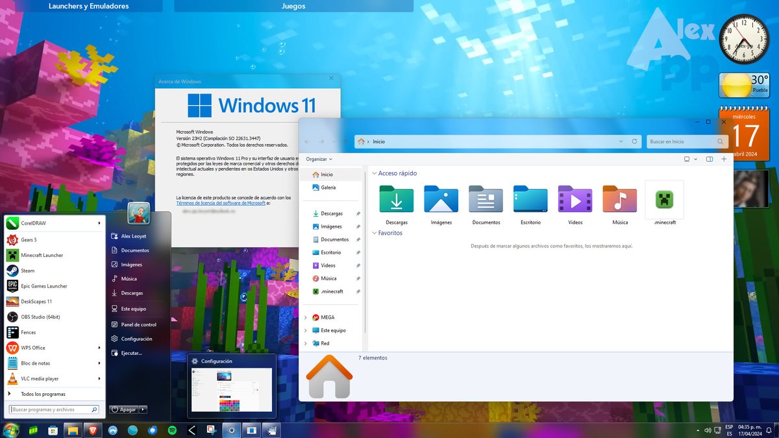Viewport: 779px width, 438px height.
Task: Select Imágenes in Start menu right column
Action: pos(132,265)
